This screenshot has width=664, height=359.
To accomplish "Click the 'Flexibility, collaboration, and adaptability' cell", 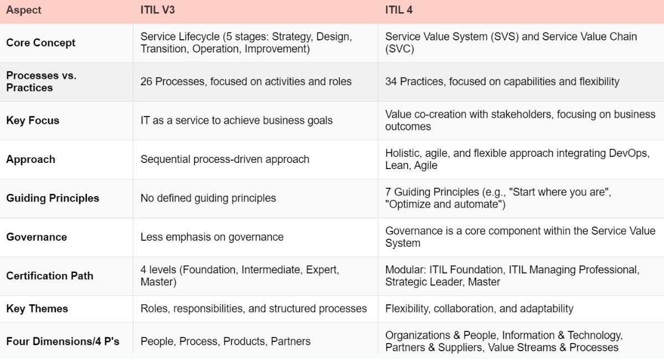I will click(479, 309).
